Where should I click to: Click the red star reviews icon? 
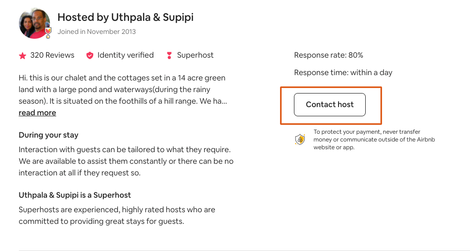[x=22, y=56]
